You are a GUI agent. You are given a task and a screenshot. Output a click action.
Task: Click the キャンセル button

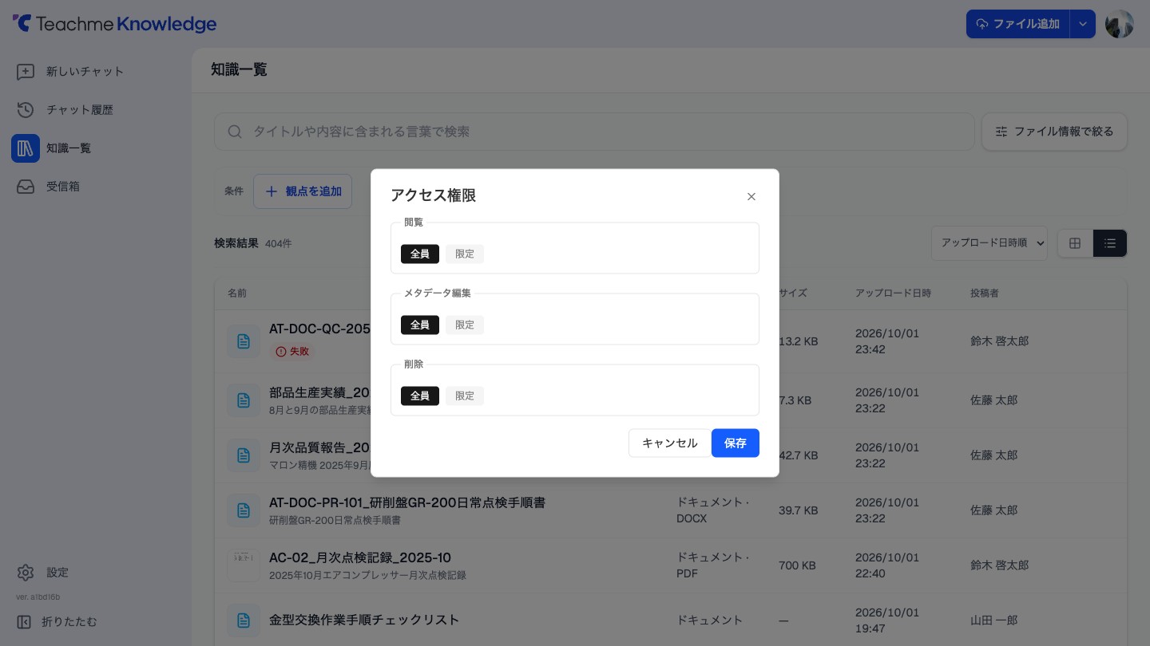point(670,443)
